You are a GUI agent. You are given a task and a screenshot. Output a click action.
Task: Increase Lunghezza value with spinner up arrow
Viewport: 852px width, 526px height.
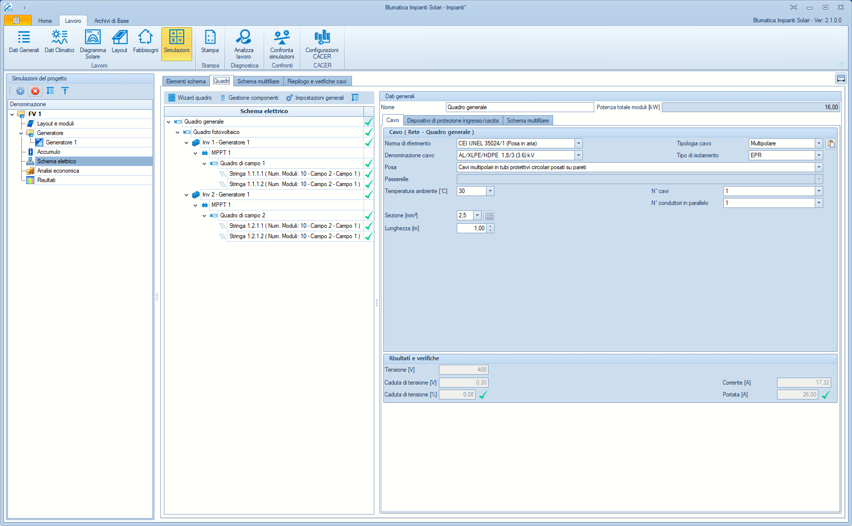point(491,226)
